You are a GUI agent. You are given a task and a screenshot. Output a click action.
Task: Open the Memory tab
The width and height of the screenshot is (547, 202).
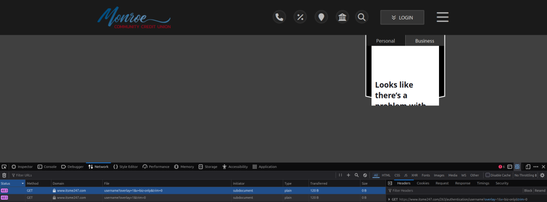184,166
